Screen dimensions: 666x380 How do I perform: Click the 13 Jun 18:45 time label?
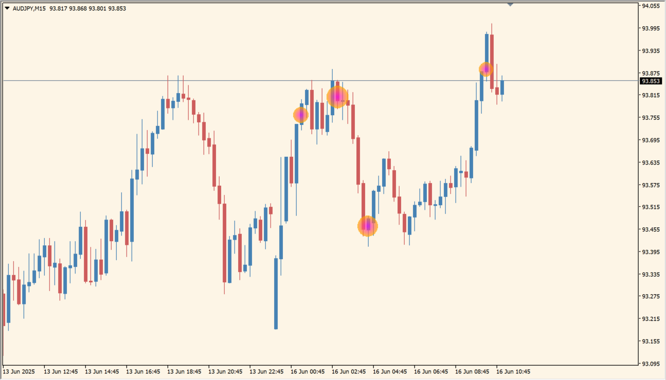[184, 372]
